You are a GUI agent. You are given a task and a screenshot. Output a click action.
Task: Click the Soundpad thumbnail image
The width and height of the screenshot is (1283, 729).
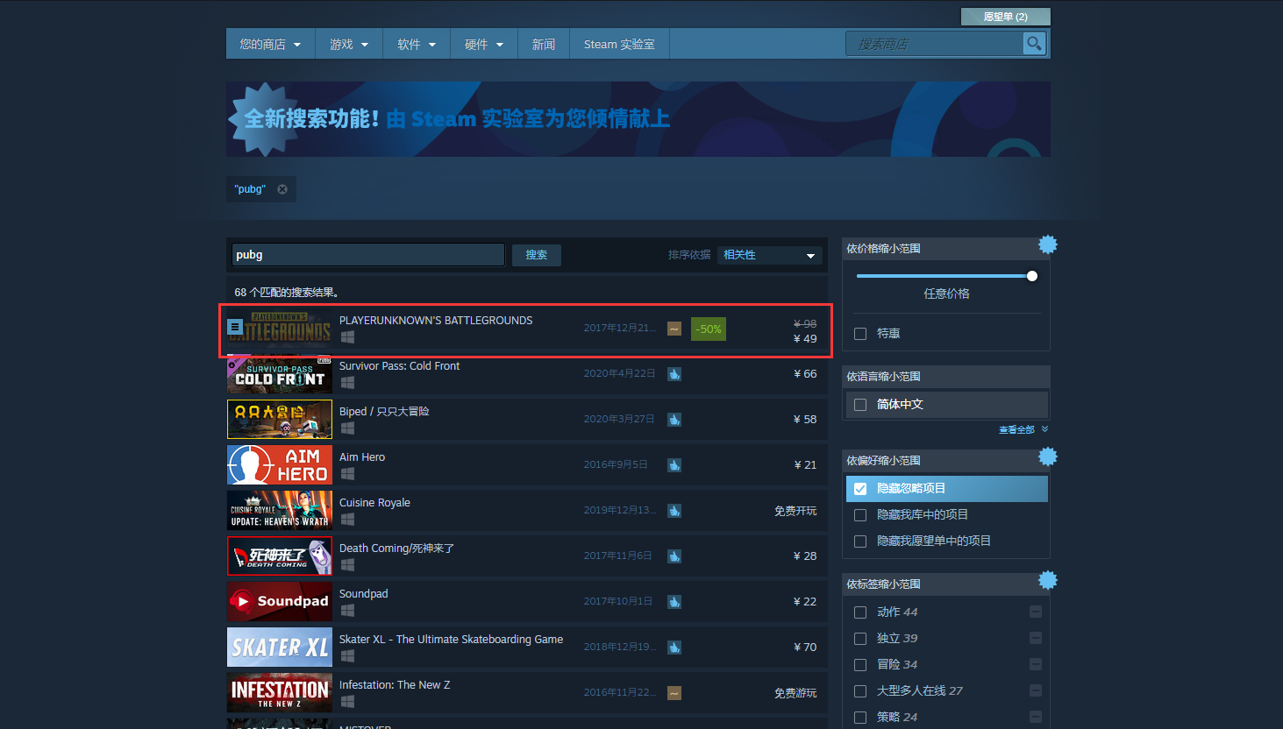[280, 602]
